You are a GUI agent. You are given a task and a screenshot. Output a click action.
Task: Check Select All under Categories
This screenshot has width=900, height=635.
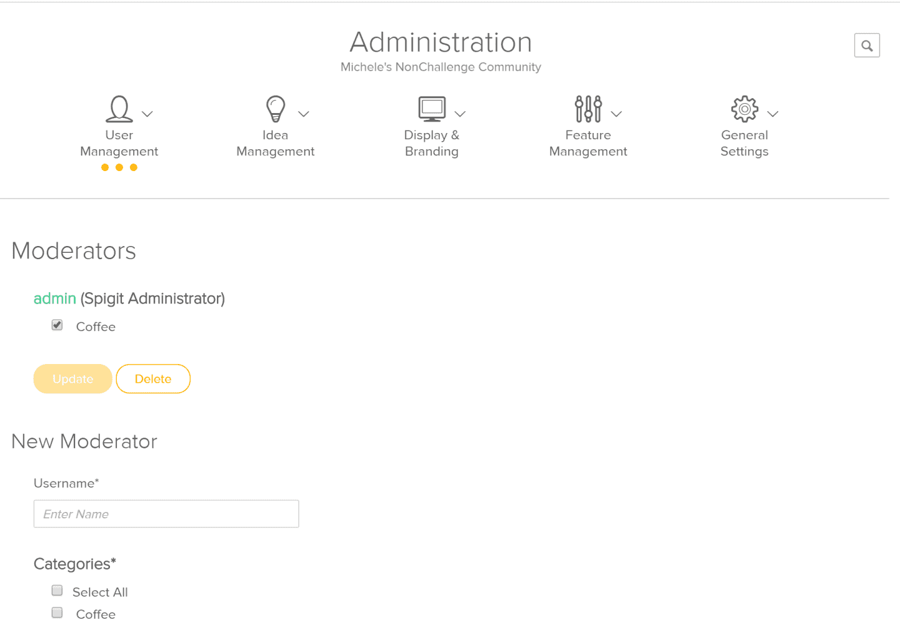(x=57, y=590)
